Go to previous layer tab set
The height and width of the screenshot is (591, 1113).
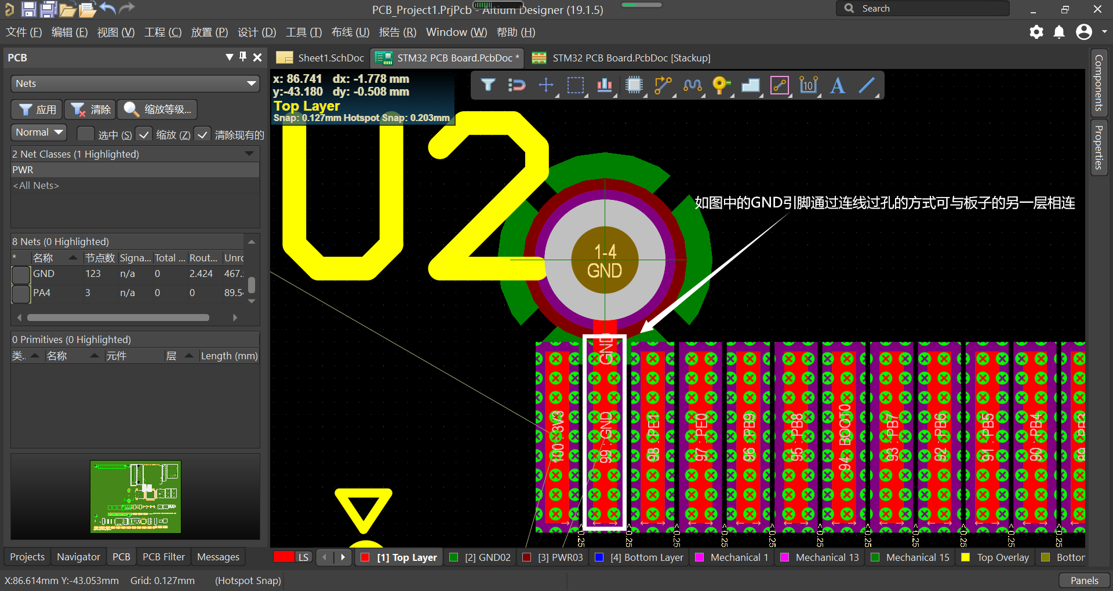click(x=325, y=557)
